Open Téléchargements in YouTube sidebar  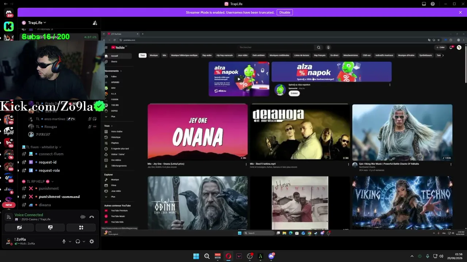[119, 166]
